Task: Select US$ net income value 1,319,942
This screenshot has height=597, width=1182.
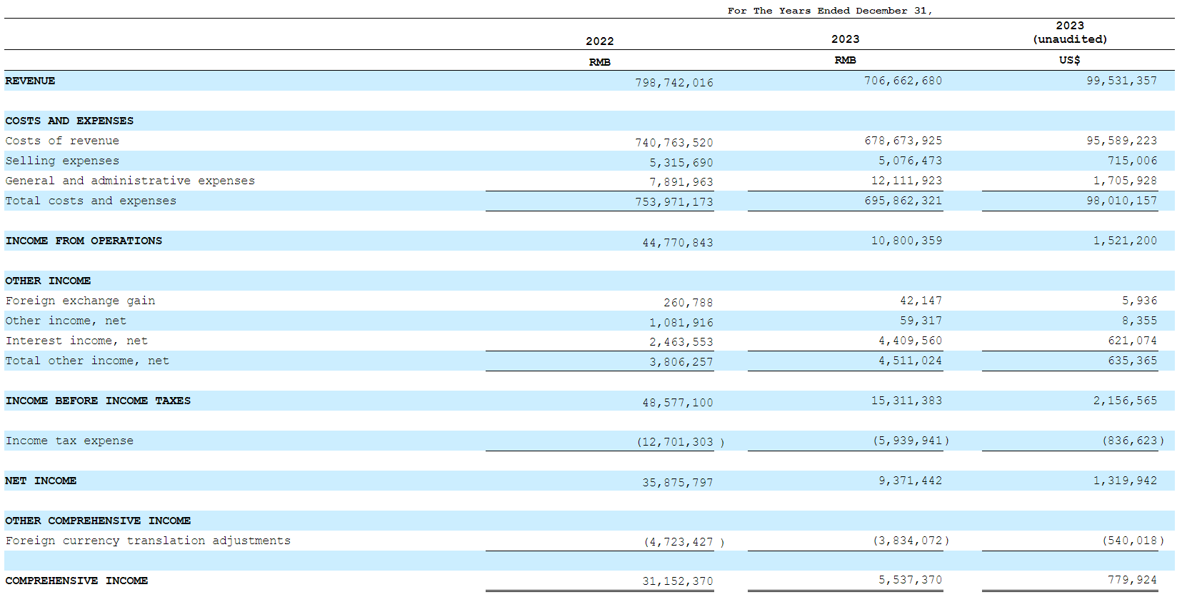Action: (1124, 481)
